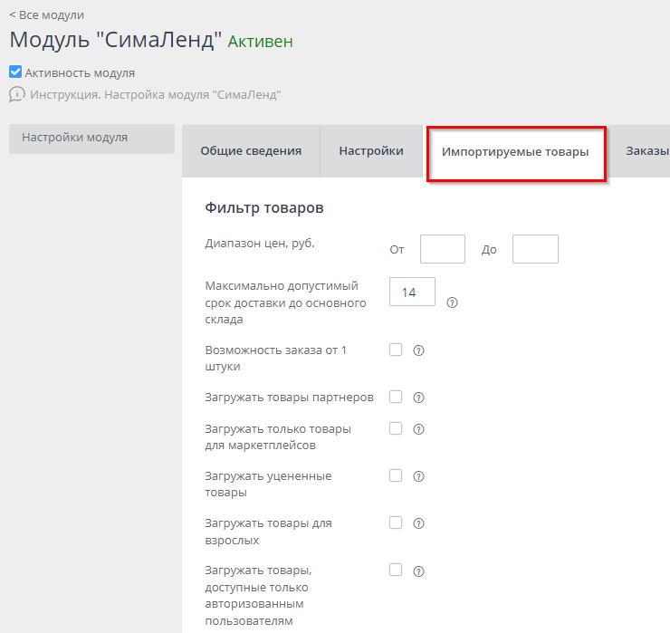Go back via '< Все модули' link
The width and height of the screenshot is (670, 633).
[x=46, y=14]
